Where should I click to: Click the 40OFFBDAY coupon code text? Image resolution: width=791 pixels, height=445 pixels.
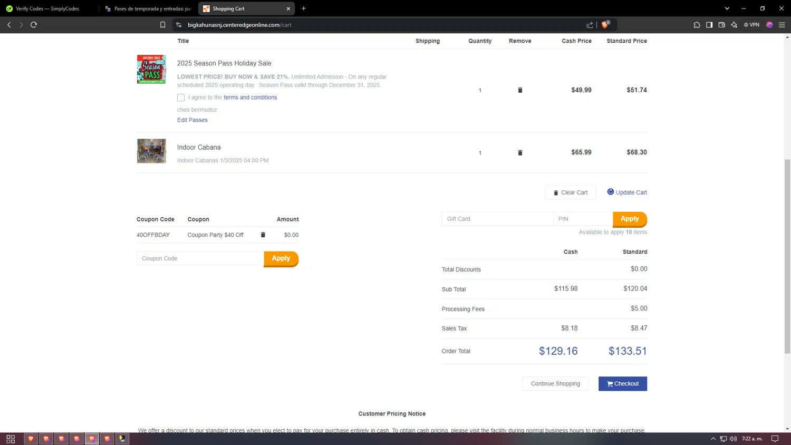click(153, 235)
